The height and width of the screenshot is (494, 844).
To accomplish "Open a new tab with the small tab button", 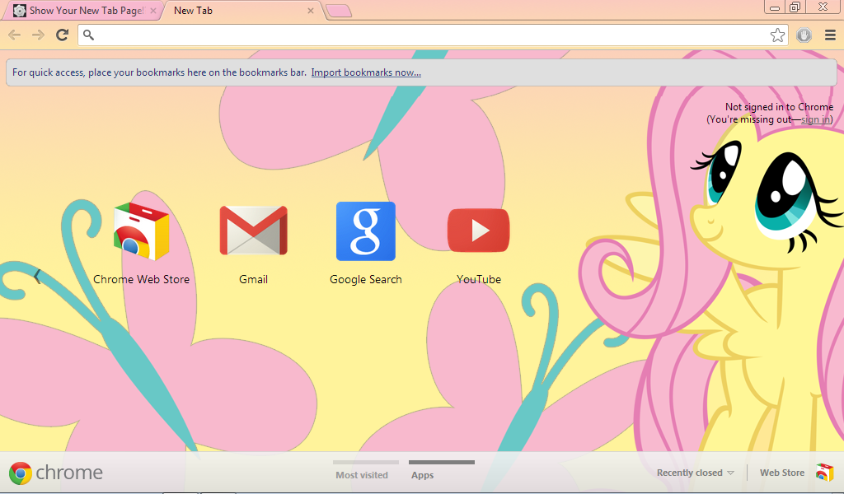I will 339,11.
